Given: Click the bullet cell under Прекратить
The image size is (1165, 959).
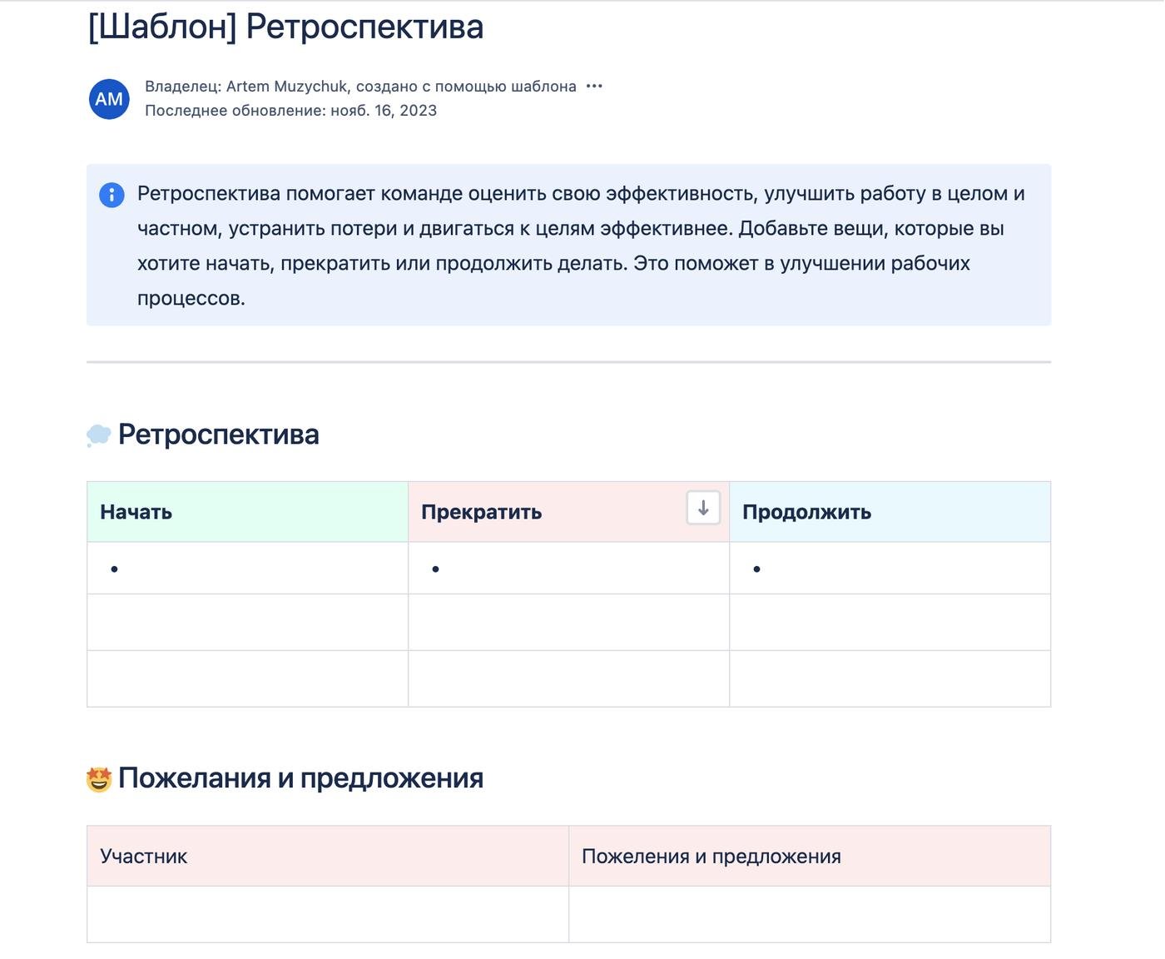Looking at the screenshot, I should [568, 569].
